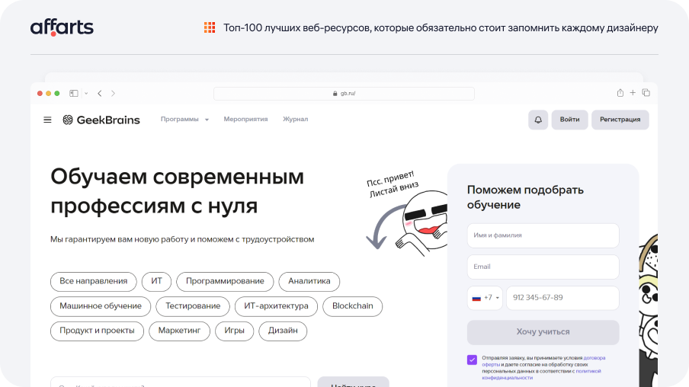Select the Тестирование chip
This screenshot has width=689, height=387.
pyautogui.click(x=193, y=306)
